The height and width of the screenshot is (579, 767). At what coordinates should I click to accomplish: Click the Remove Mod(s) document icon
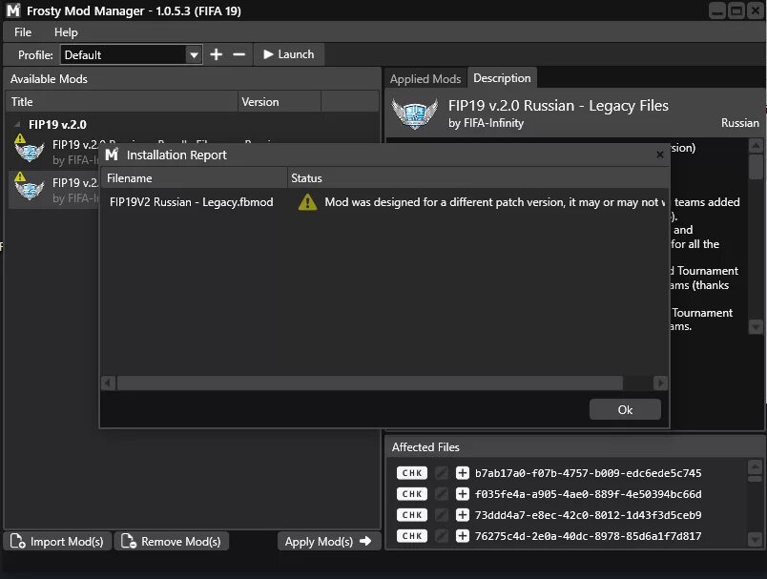point(129,541)
